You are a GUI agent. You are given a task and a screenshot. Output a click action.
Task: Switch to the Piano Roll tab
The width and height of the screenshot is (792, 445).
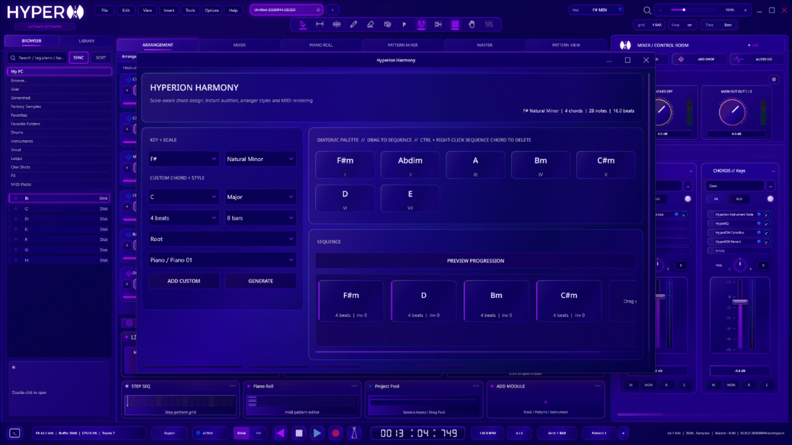coord(321,45)
